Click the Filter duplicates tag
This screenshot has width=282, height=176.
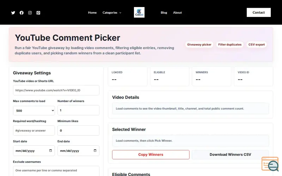tap(230, 45)
